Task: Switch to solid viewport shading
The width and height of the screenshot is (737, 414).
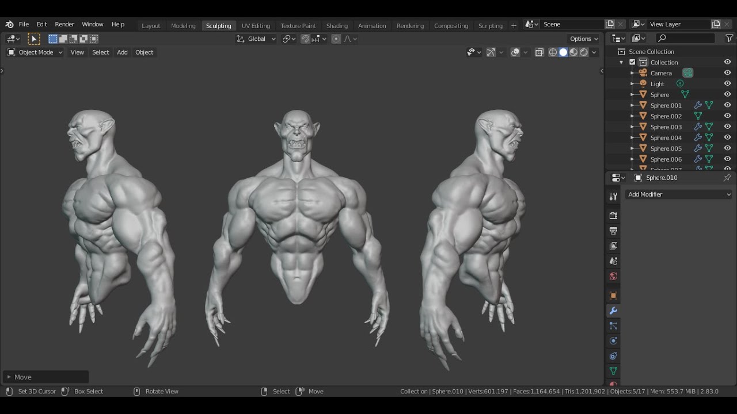Action: [x=563, y=52]
